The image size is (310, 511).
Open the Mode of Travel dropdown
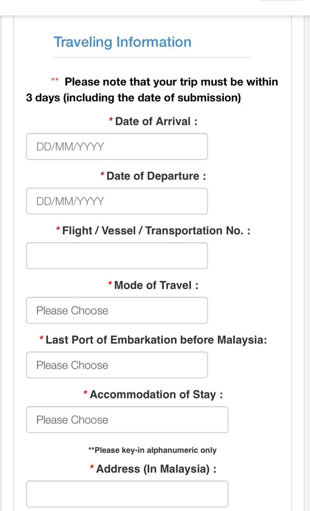tap(117, 310)
